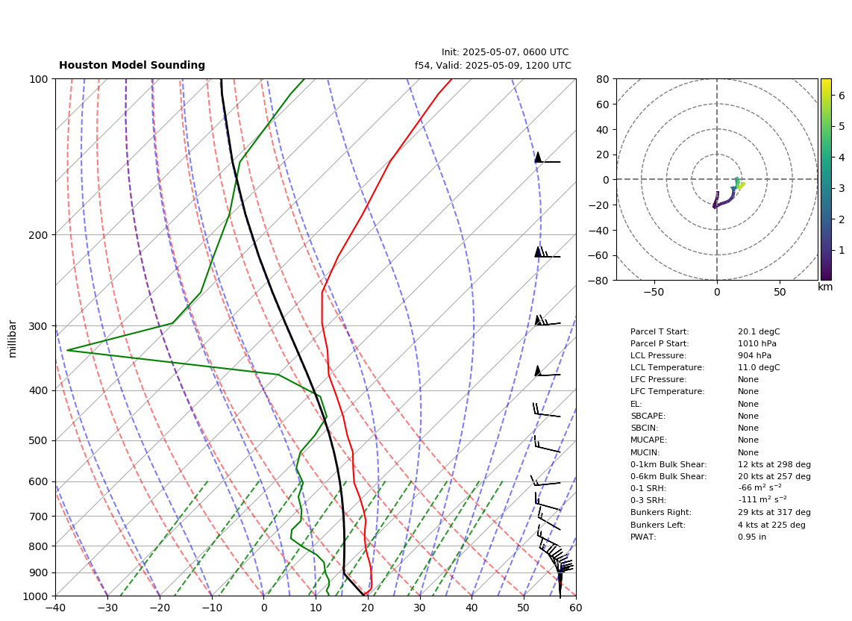Click the "10" skew-T temperature axis tick
852x621 pixels.
click(316, 608)
